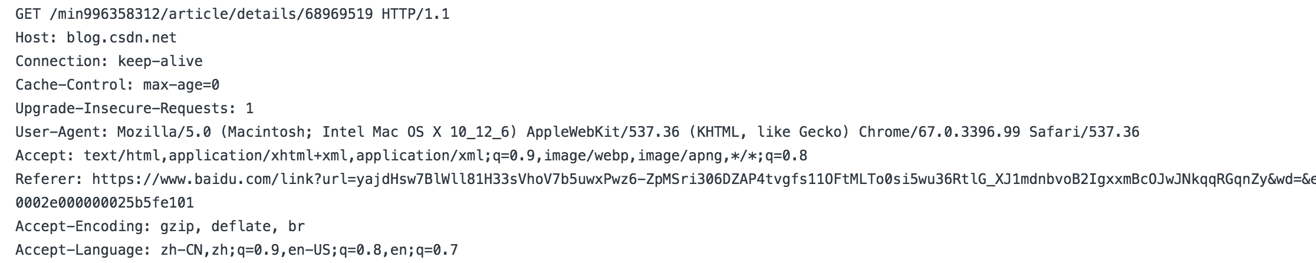1316x263 pixels.
Task: Click the AppleWebKit/537.36 text
Action: pos(603,132)
